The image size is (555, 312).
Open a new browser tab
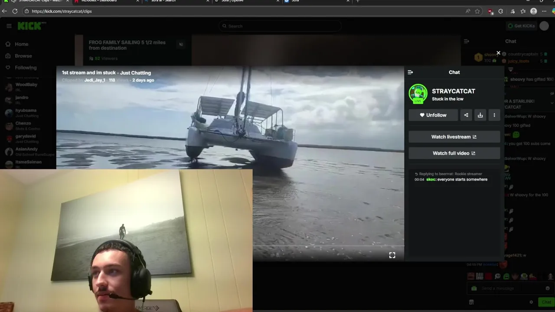358,1
